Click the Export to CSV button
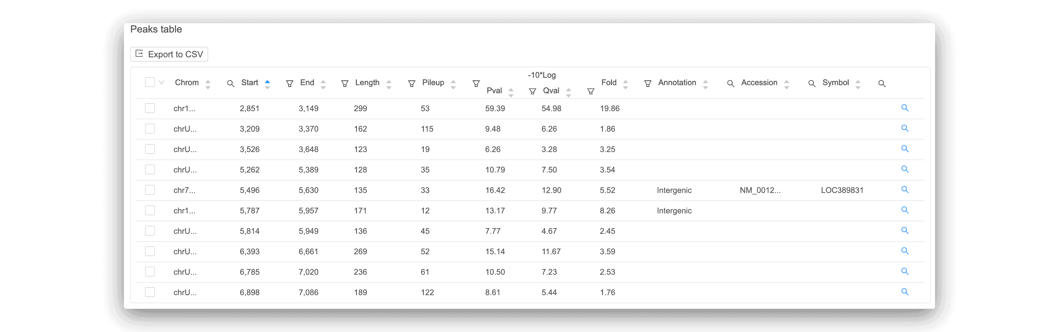 (x=169, y=54)
